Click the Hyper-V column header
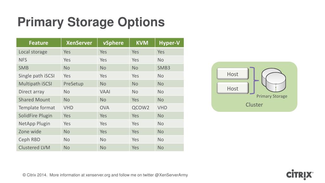325x183 pixels. (x=169, y=43)
